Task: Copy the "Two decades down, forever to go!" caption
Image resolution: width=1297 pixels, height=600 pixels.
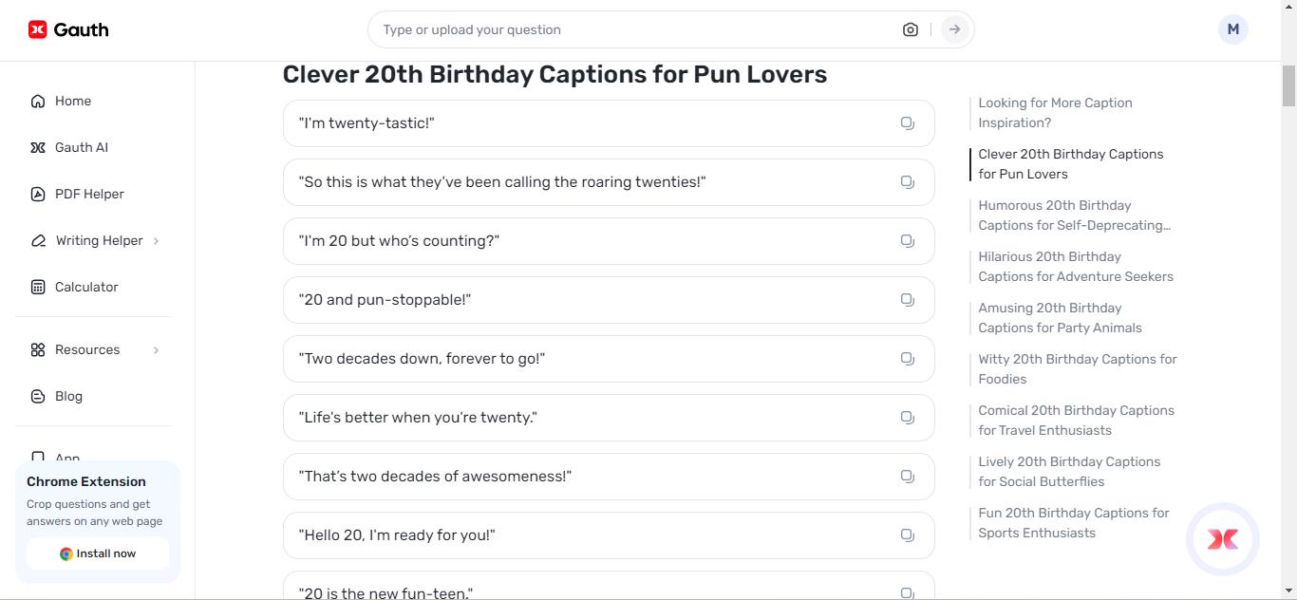Action: [907, 358]
